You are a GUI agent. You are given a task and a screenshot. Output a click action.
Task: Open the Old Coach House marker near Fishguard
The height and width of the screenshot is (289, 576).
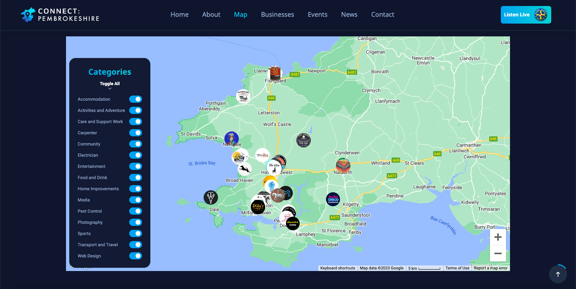pos(274,74)
